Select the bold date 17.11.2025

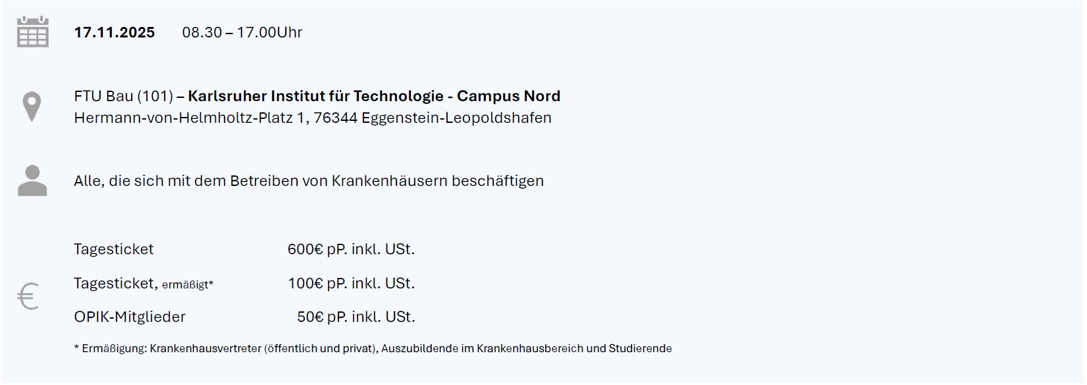click(x=114, y=33)
